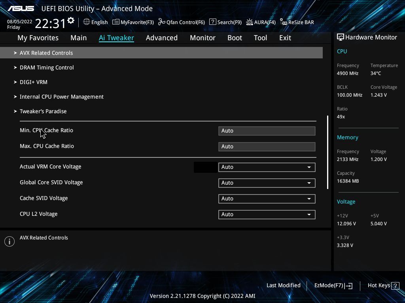The image size is (405, 303).
Task: Click the AURA light icon
Action: [x=249, y=22]
